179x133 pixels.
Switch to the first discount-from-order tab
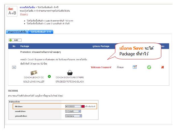[17, 32]
